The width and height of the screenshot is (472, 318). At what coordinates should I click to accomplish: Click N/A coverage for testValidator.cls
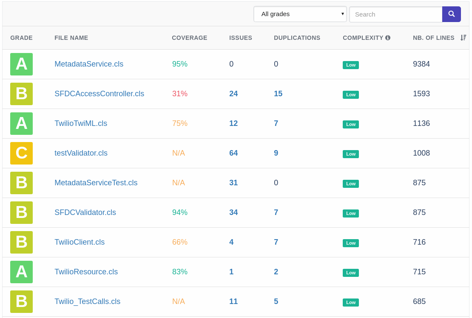click(x=179, y=153)
